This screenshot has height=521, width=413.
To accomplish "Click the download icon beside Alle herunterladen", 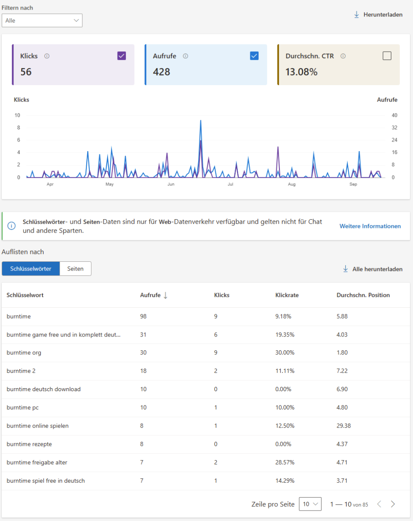I will coord(346,269).
